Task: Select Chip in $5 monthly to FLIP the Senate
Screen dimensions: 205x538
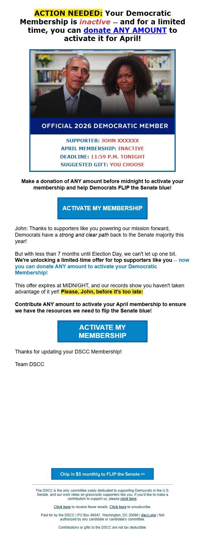Action: pos(102,474)
